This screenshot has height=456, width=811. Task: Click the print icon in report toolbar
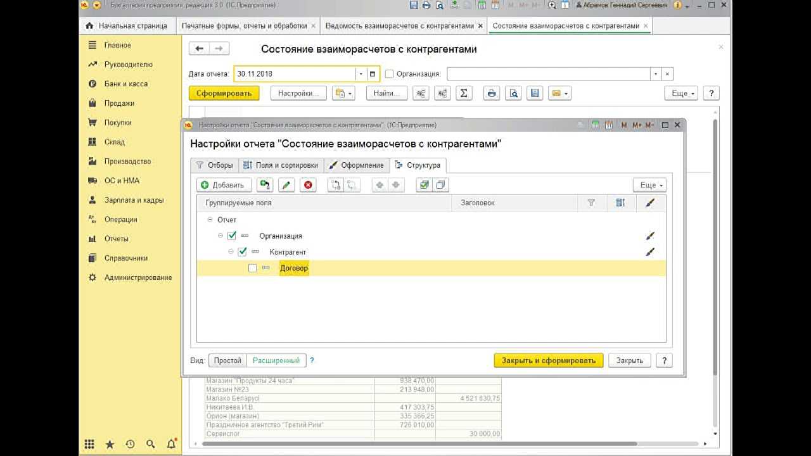point(492,93)
